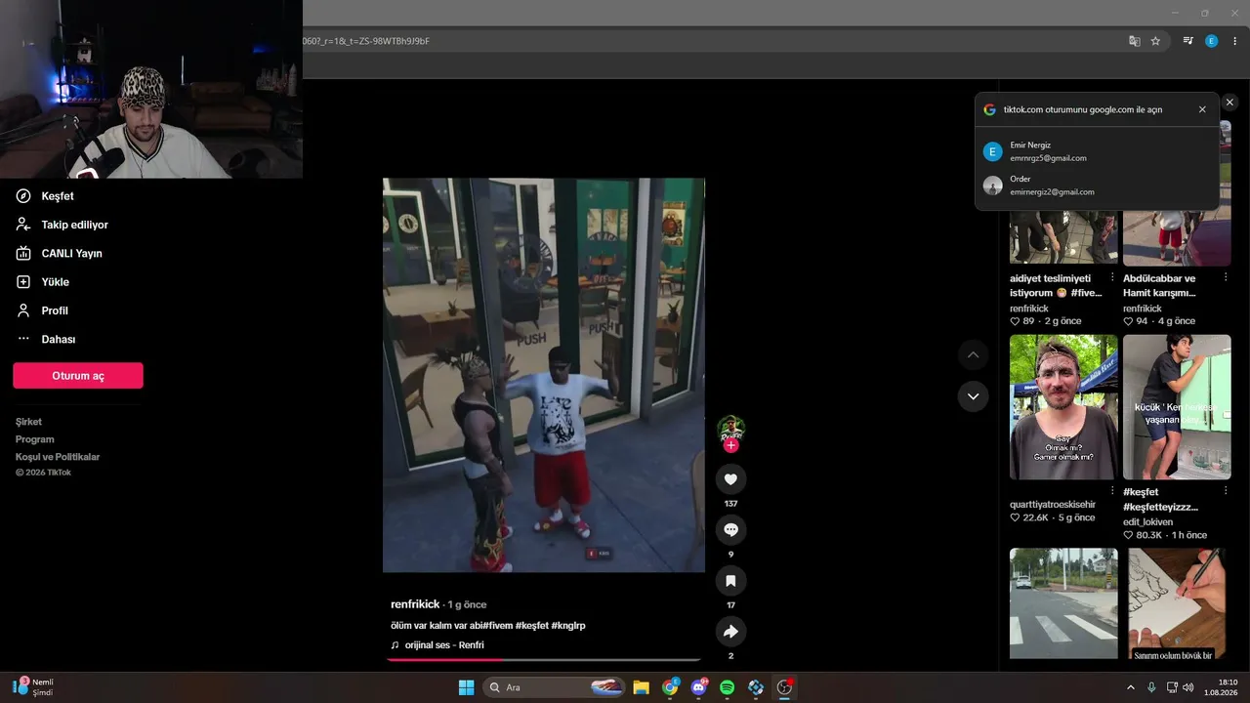
Task: Open options for edit_lokiven video
Action: 1226,491
